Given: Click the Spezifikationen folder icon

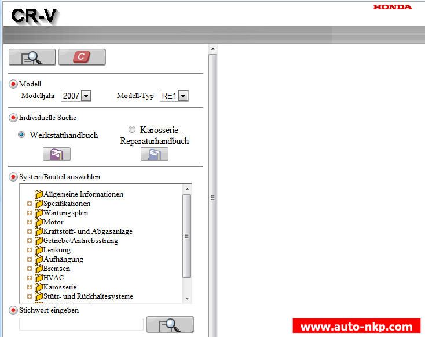Looking at the screenshot, I should 39,204.
